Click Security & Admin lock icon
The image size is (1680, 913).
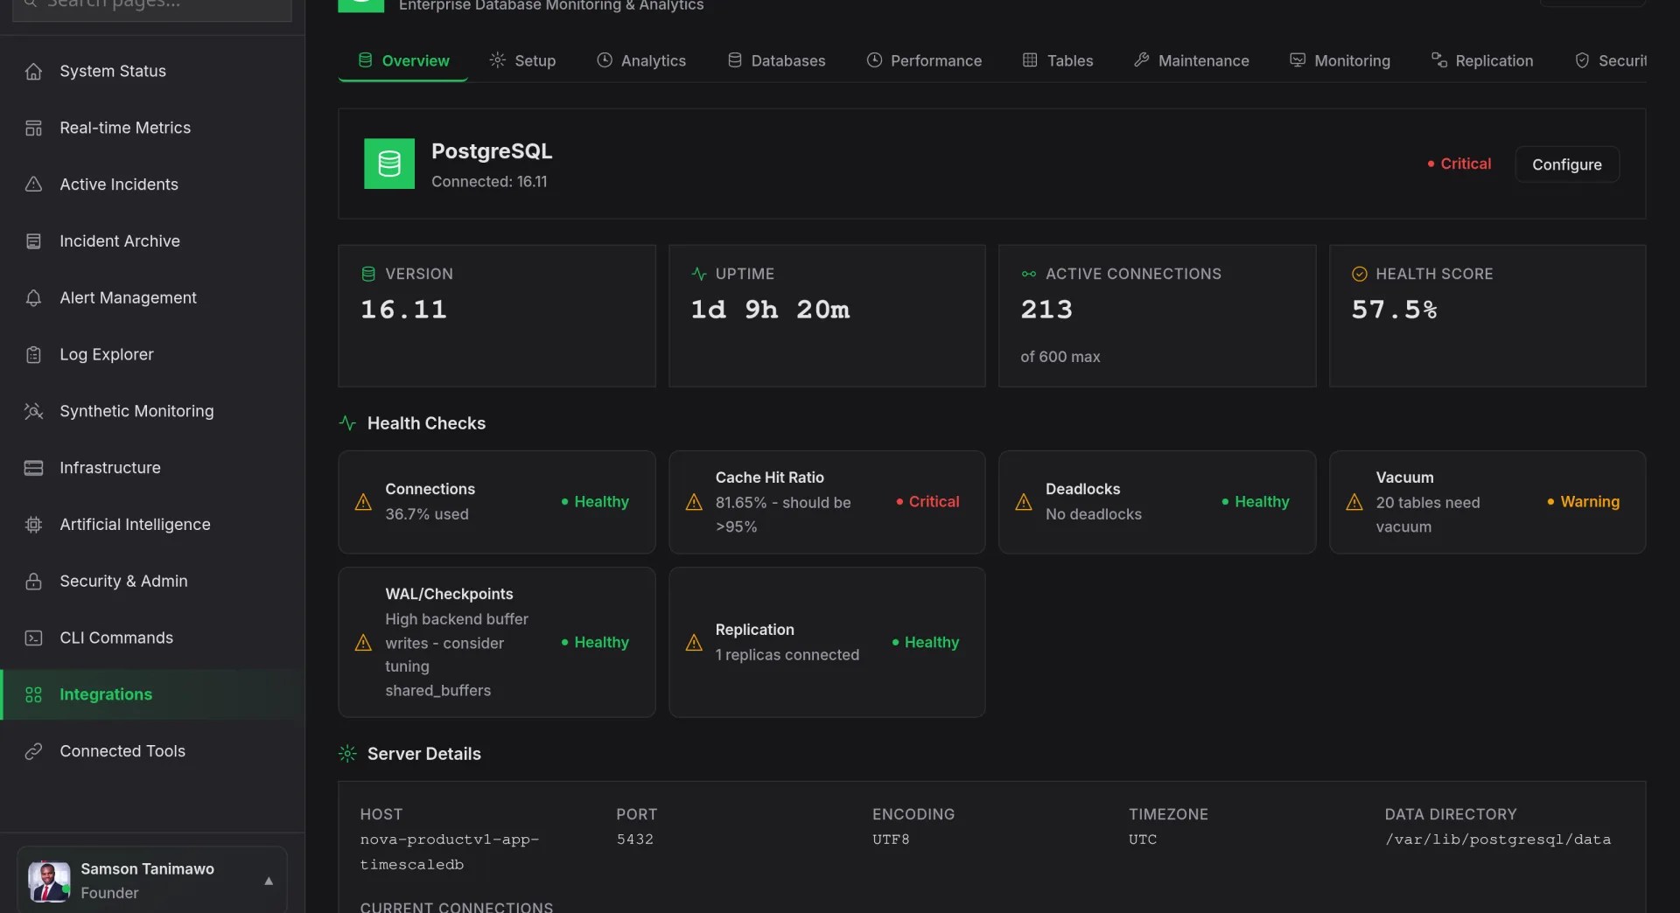pyautogui.click(x=33, y=582)
